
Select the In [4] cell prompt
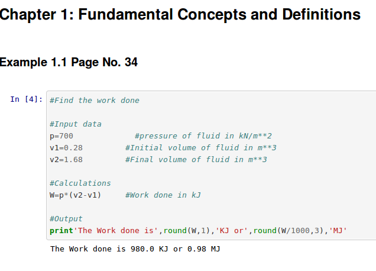(26, 99)
